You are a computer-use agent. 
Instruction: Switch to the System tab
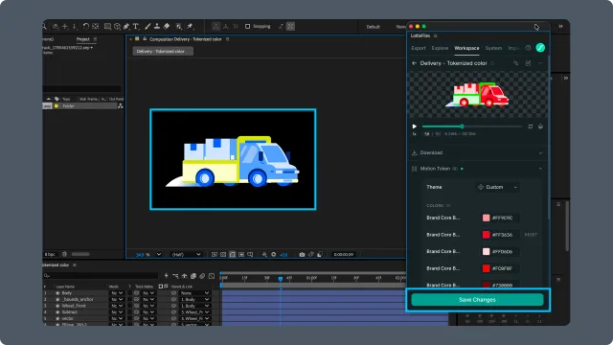pos(493,48)
